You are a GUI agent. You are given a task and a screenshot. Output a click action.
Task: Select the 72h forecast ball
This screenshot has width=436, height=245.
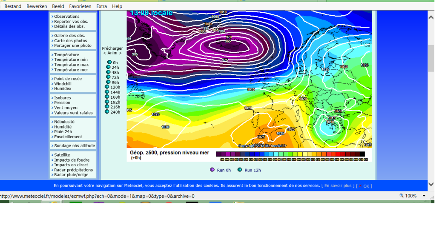[108, 77]
